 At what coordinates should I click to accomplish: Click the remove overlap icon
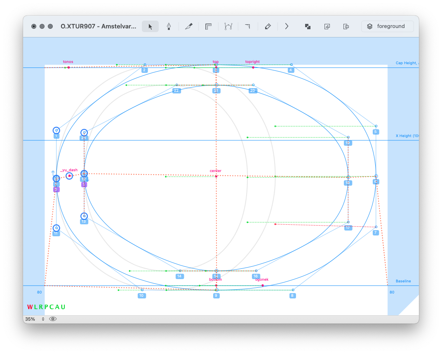coord(308,26)
